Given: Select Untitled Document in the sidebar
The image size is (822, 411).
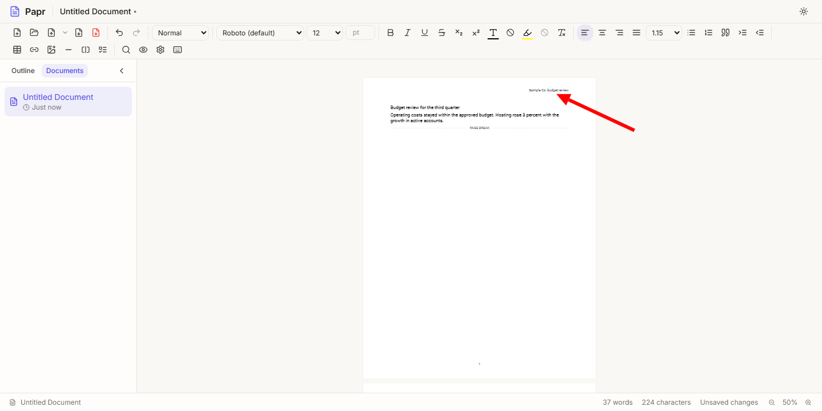Looking at the screenshot, I should point(68,102).
